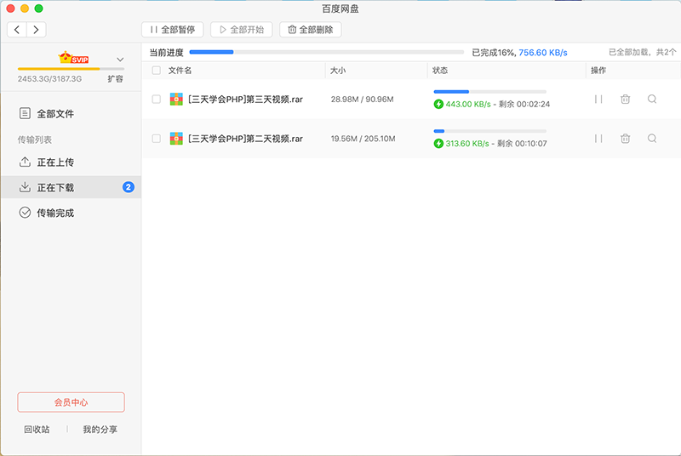Toggle the select-all checkbox in the header
The image size is (681, 456).
(x=157, y=71)
